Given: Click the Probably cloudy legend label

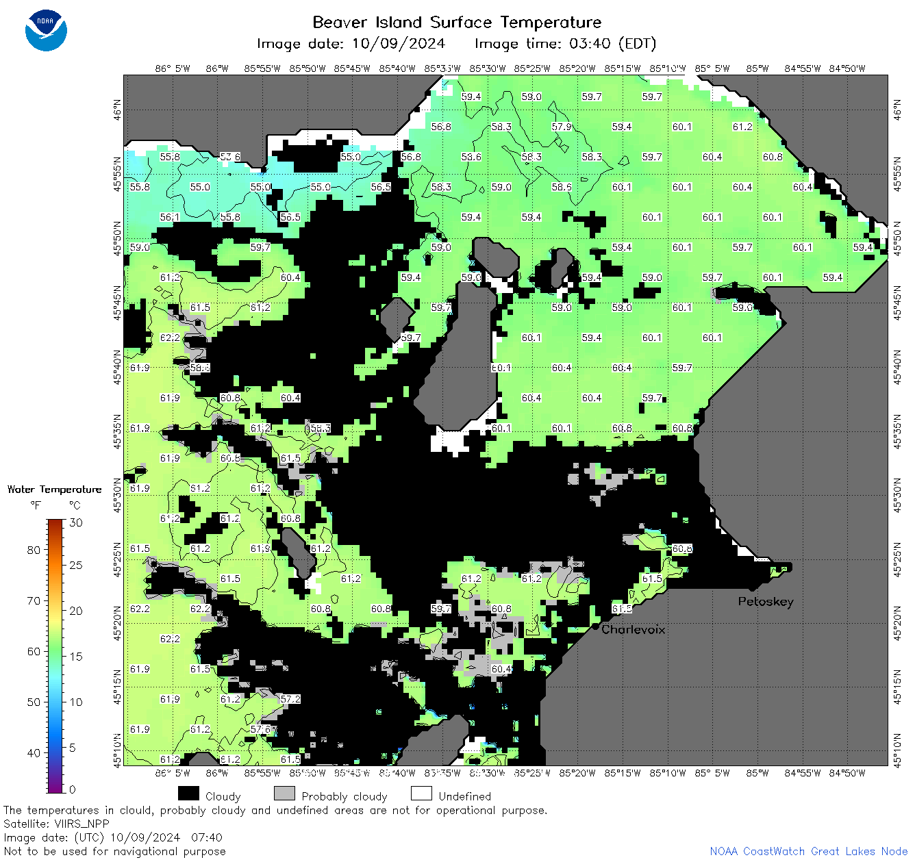Looking at the screenshot, I should pyautogui.click(x=344, y=796).
